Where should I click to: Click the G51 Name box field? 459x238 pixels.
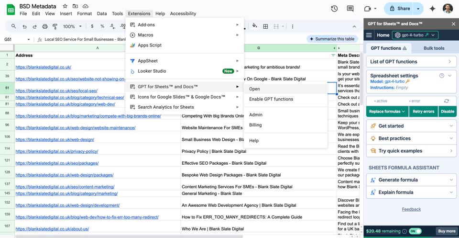(x=15, y=39)
